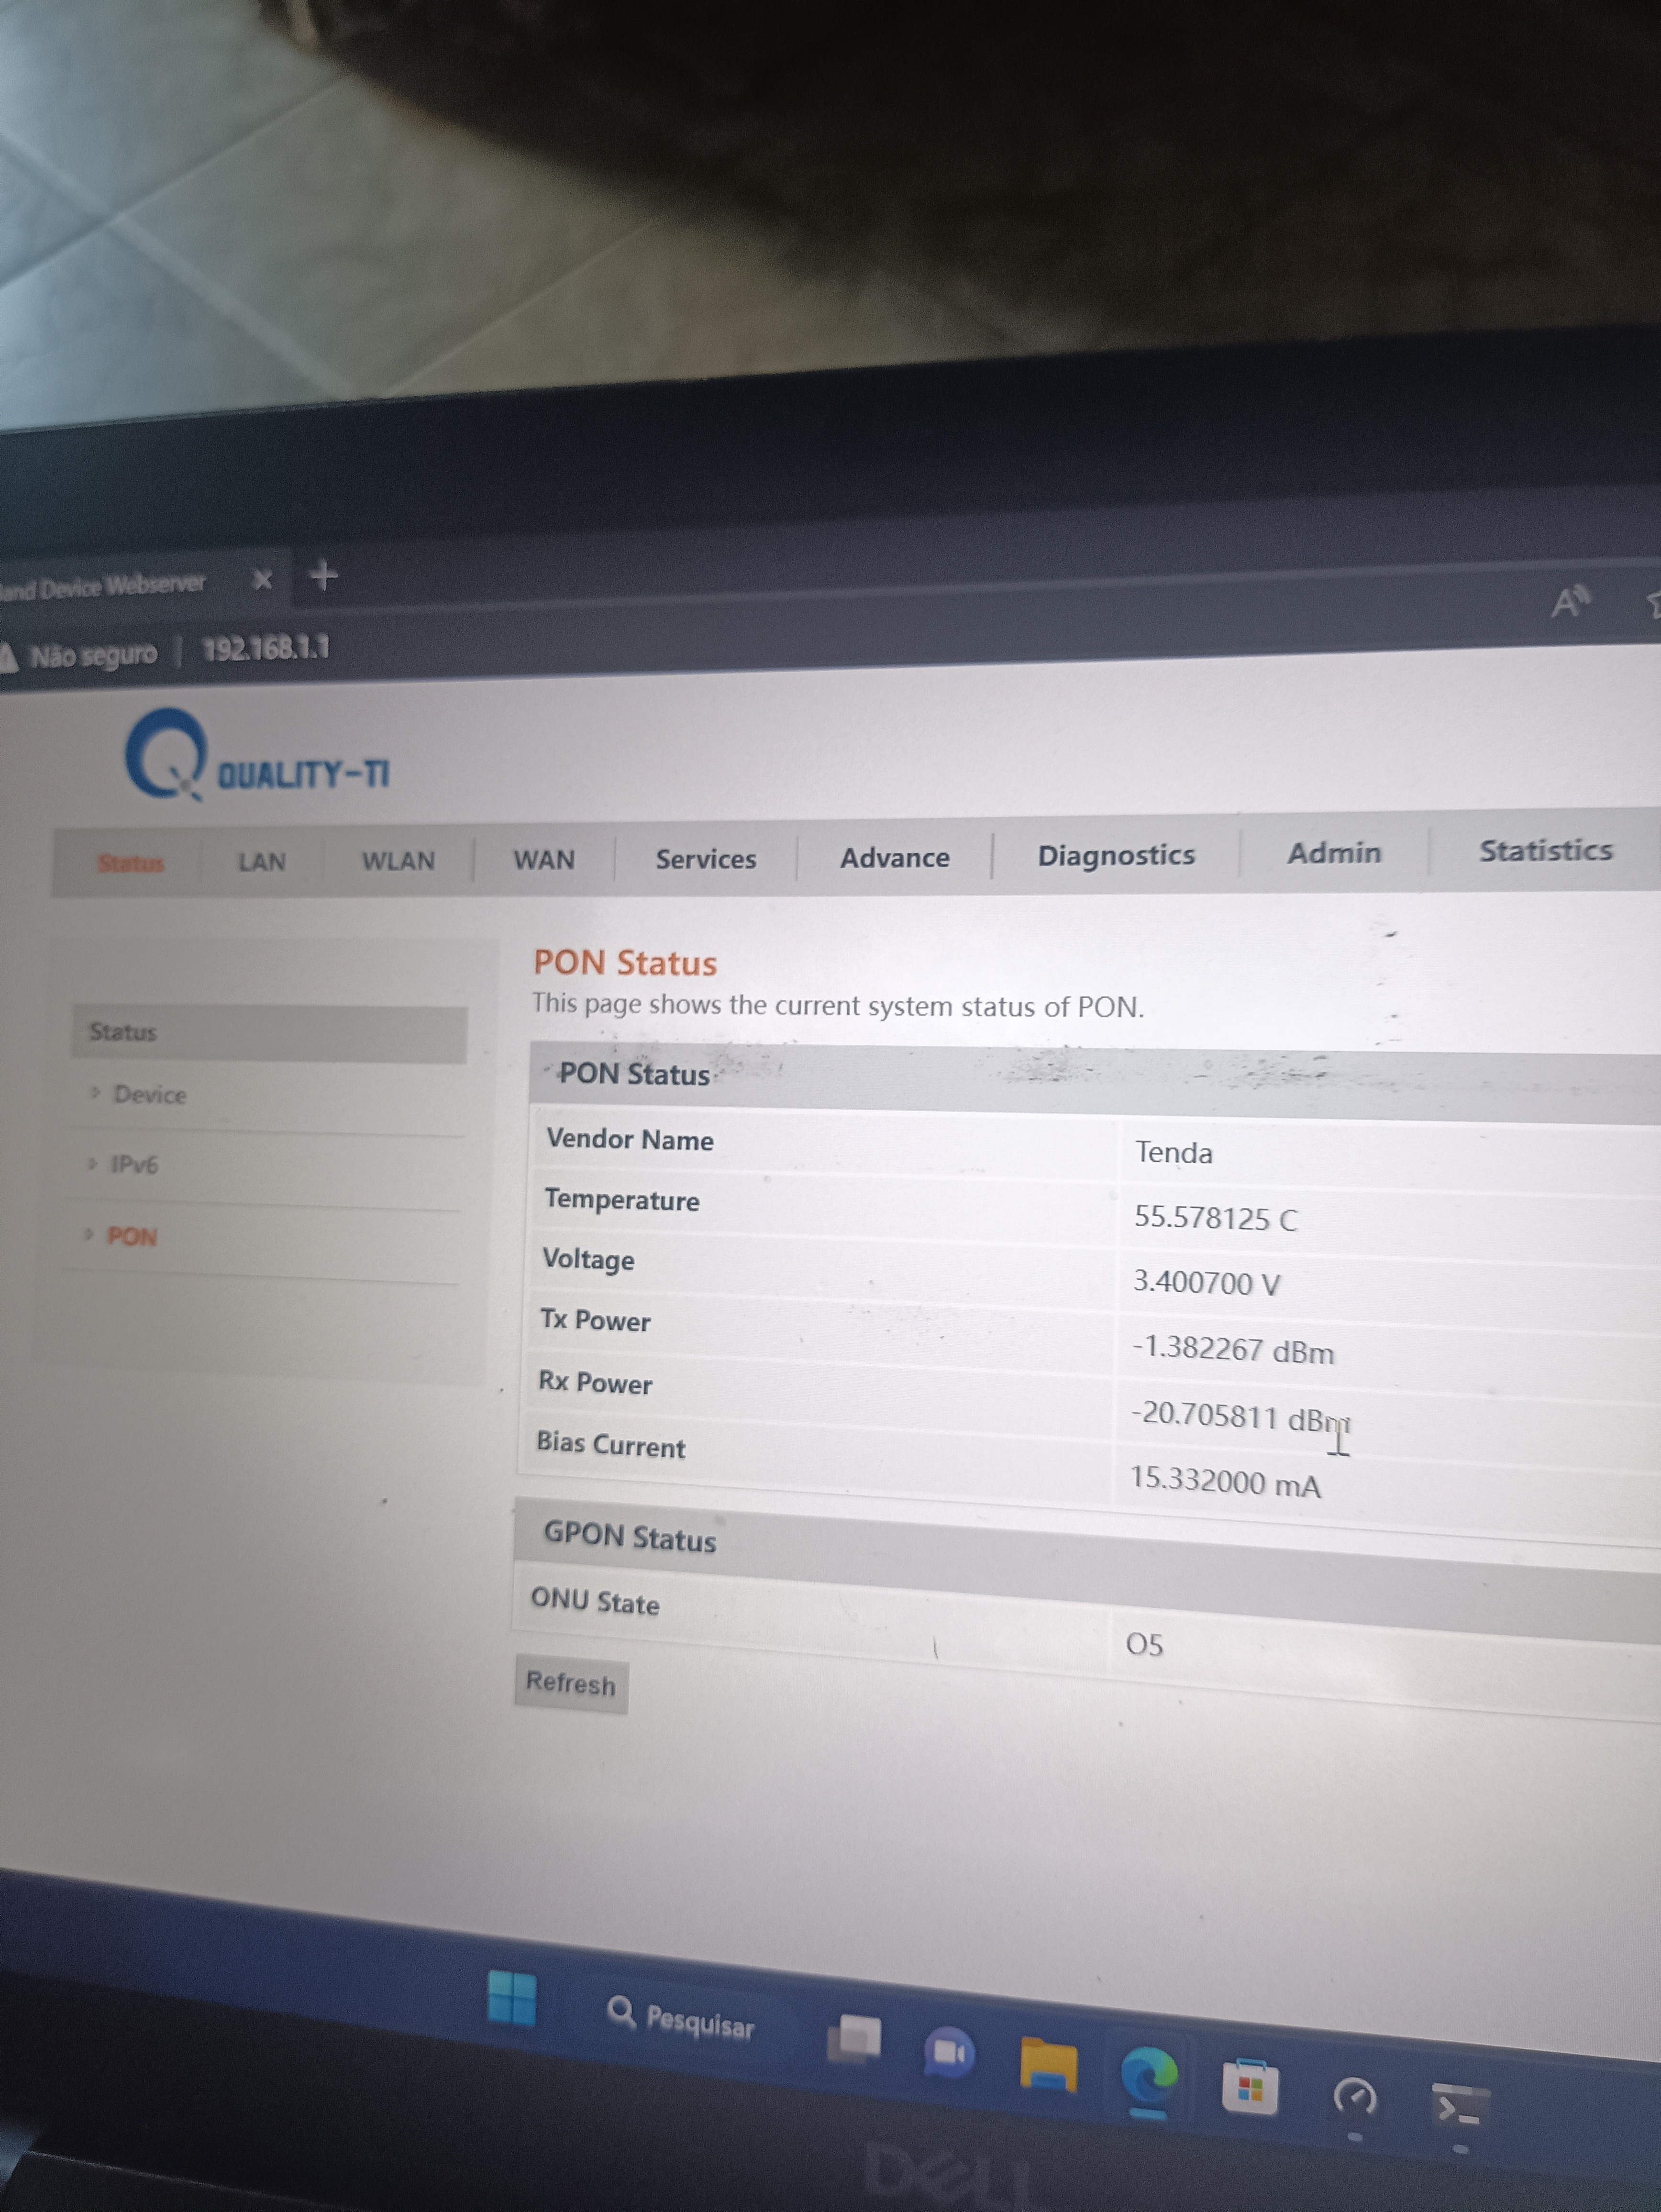Switch to the WAN tab
Screen dimensions: 1661x2212
[x=543, y=860]
